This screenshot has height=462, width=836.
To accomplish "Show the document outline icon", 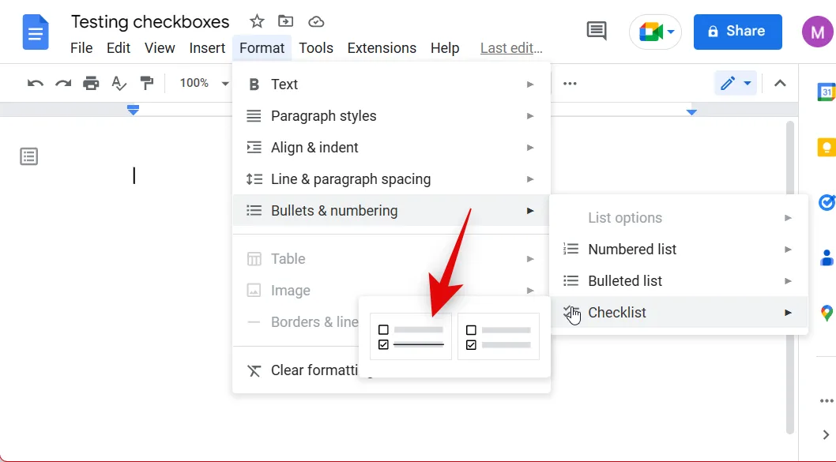I will pos(28,156).
